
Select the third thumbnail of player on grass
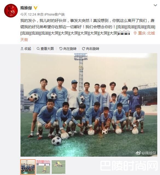click(x=59, y=167)
